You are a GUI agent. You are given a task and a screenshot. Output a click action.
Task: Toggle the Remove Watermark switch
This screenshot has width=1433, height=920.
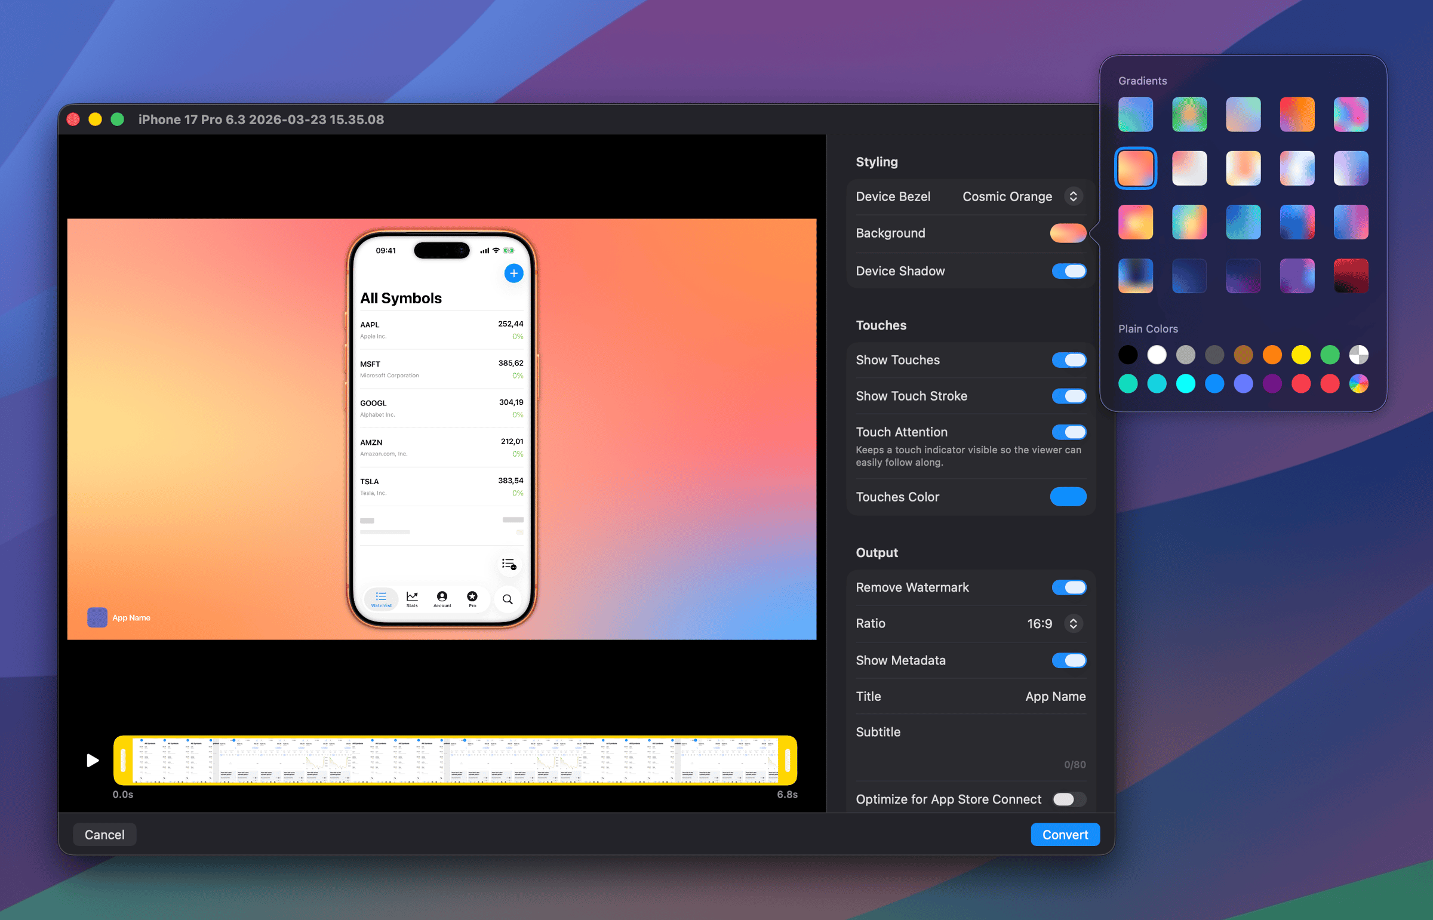click(x=1068, y=587)
